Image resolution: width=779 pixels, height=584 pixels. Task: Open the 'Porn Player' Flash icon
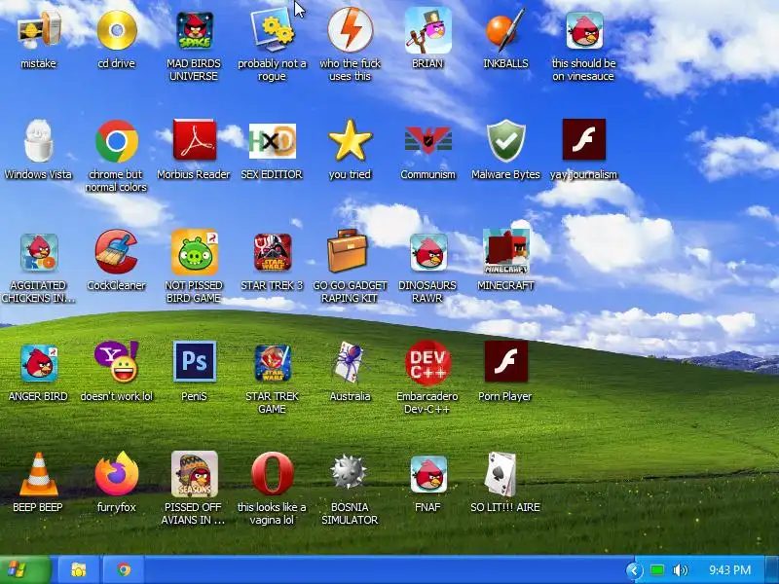[x=505, y=361]
